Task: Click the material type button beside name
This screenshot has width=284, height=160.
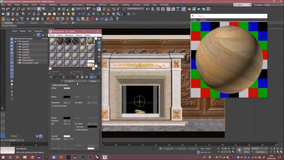Action: click(x=93, y=81)
